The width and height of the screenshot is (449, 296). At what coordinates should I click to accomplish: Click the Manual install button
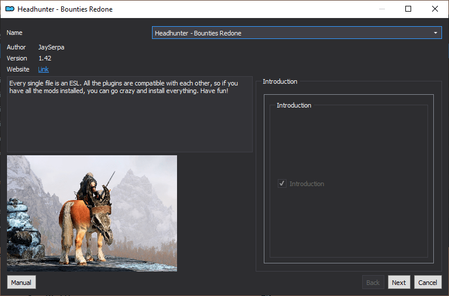point(22,283)
